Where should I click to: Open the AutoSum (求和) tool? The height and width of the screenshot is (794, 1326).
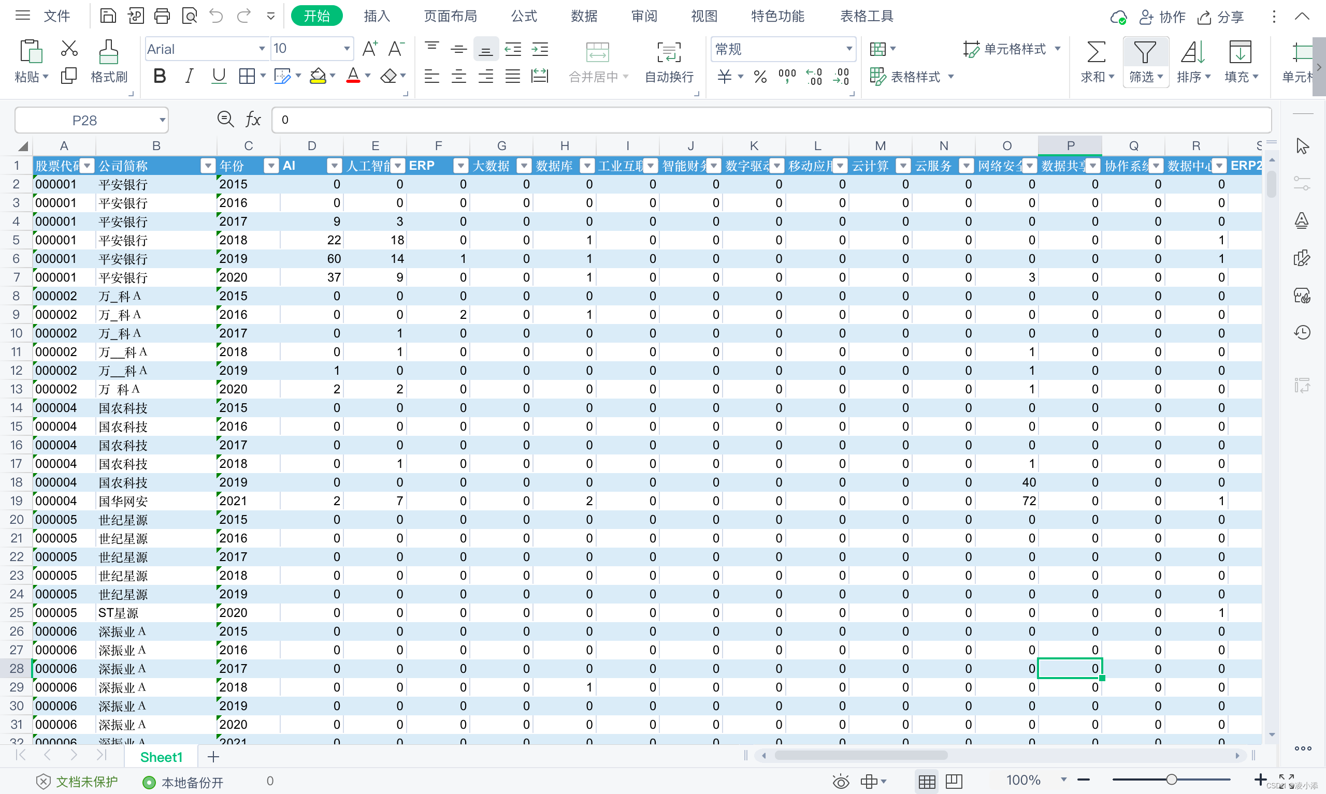click(x=1096, y=52)
